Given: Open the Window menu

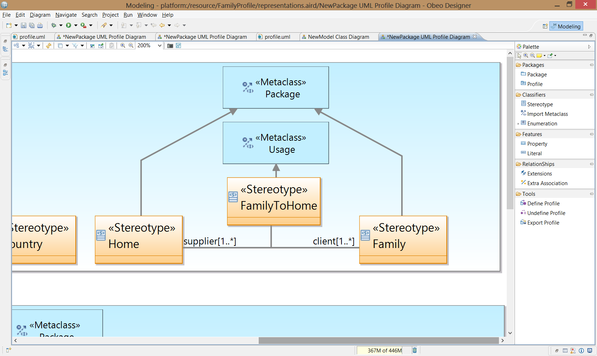Looking at the screenshot, I should (x=147, y=15).
